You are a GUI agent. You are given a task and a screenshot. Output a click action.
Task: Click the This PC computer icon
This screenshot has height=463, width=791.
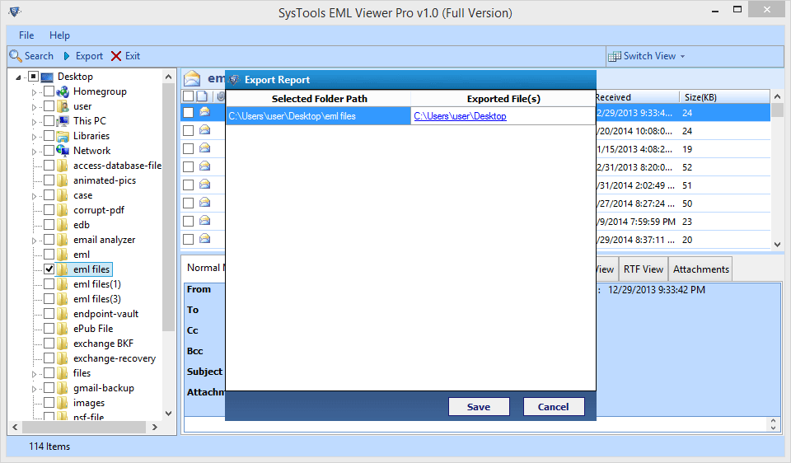click(x=63, y=121)
